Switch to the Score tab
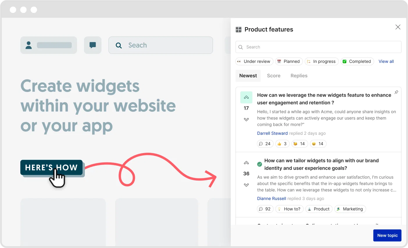 point(274,76)
